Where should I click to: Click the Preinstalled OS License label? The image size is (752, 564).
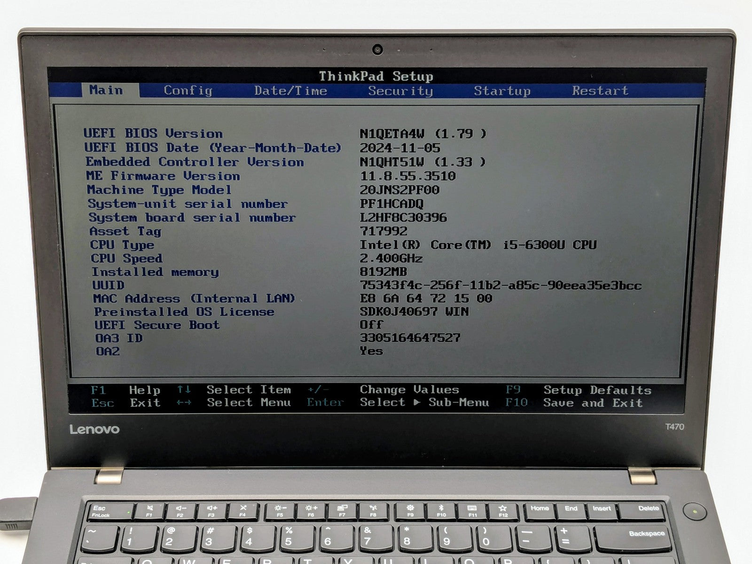point(184,312)
